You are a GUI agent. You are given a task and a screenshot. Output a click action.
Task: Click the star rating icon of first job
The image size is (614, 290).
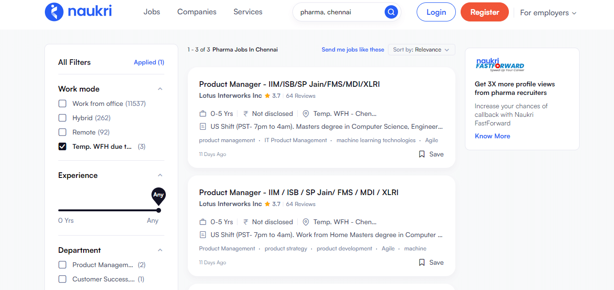coord(267,96)
